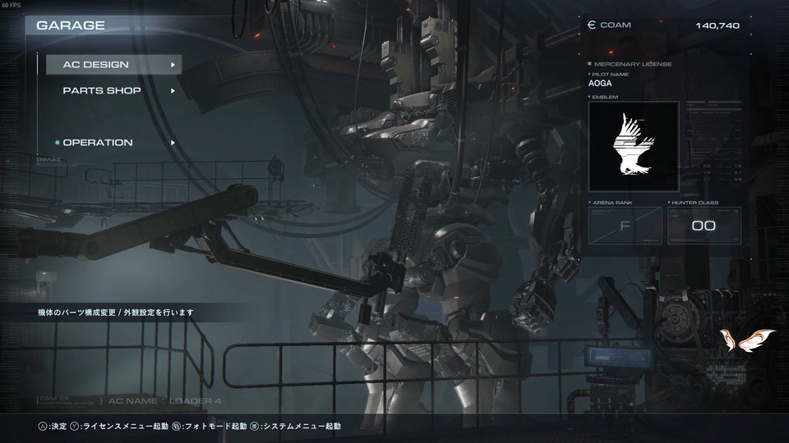Expand the OPERATION arrow
This screenshot has width=789, height=443.
pos(173,143)
